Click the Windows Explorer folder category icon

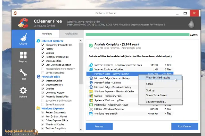pyautogui.click(x=38, y=108)
